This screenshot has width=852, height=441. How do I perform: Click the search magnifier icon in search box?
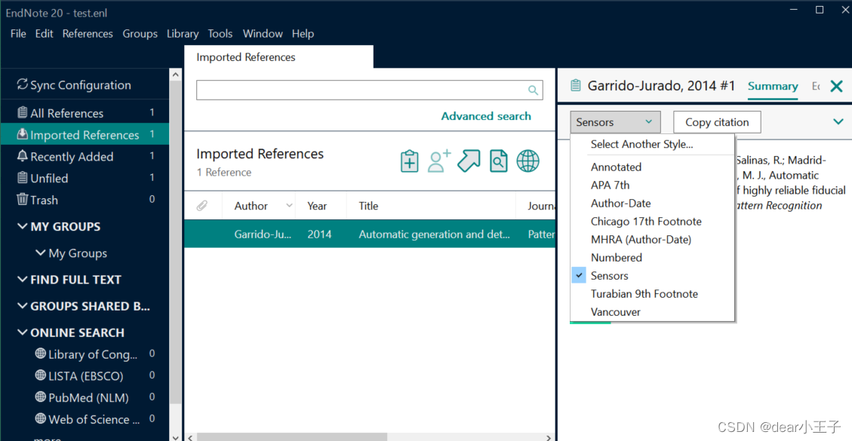point(533,90)
